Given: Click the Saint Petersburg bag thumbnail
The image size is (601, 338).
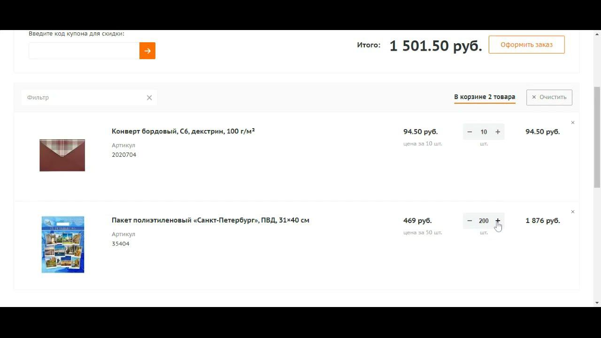Looking at the screenshot, I should click(x=63, y=244).
